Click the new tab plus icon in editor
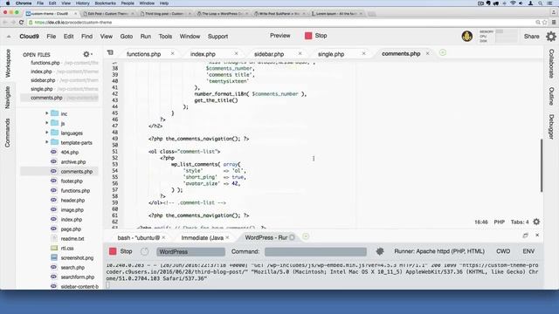Viewport: 559px width, 314px height. tap(443, 53)
